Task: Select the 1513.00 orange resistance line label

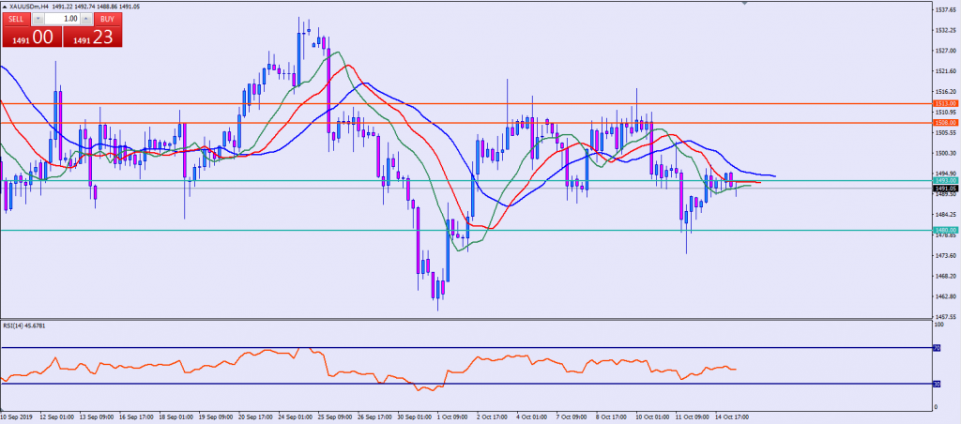Action: point(944,103)
